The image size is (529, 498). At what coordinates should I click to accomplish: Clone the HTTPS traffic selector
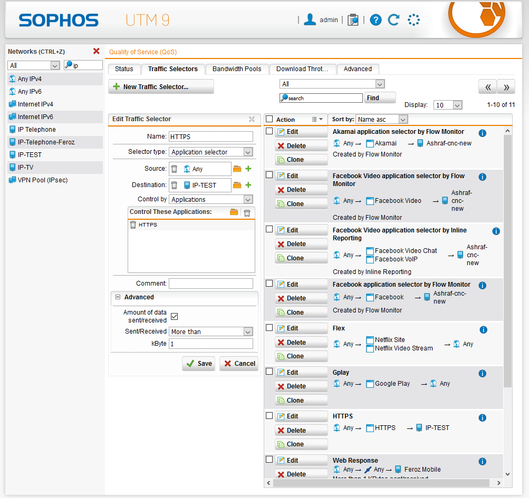301,444
